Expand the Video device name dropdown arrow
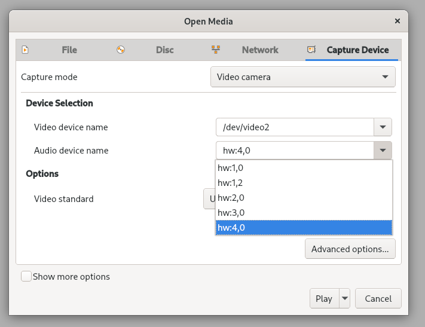This screenshot has height=327, width=425. click(383, 127)
